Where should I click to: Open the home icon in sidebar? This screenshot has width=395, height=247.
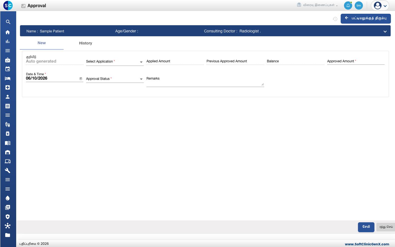pos(8,32)
